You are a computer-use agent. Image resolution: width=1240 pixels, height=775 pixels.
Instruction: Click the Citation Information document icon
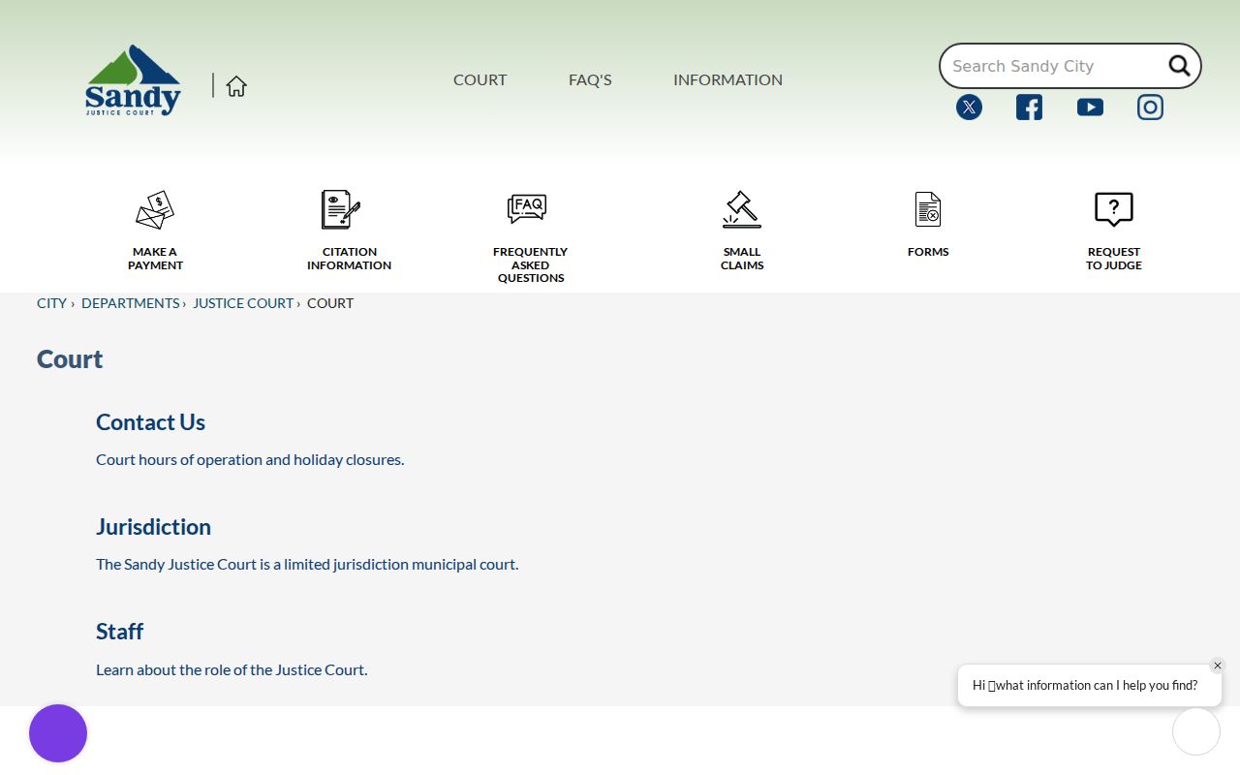click(341, 209)
